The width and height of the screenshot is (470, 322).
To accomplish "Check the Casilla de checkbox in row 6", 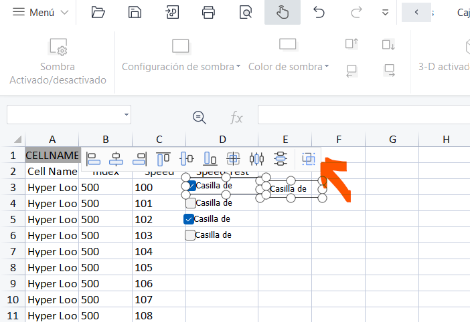I will (x=189, y=235).
